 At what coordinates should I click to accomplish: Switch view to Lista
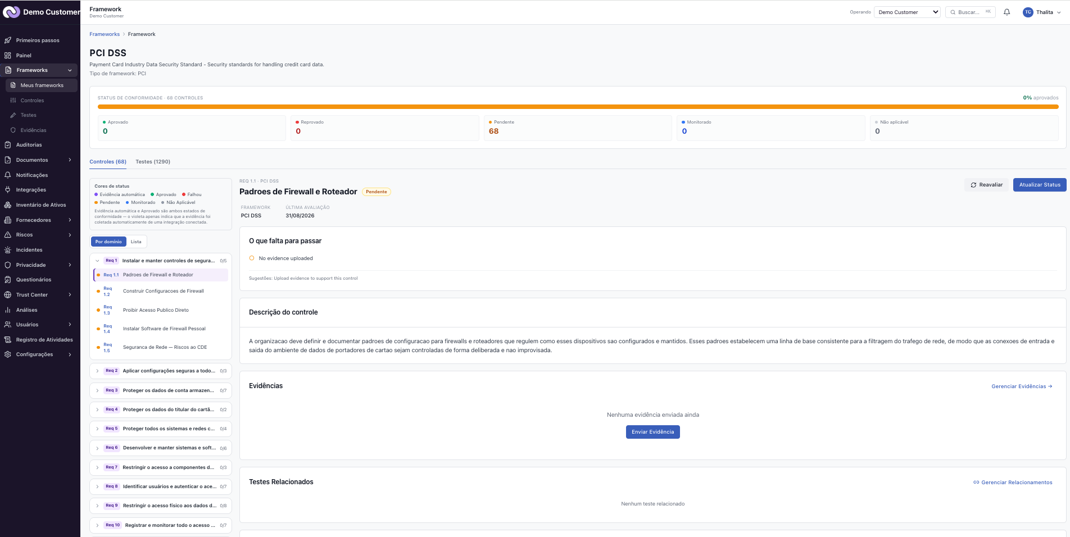click(x=136, y=242)
